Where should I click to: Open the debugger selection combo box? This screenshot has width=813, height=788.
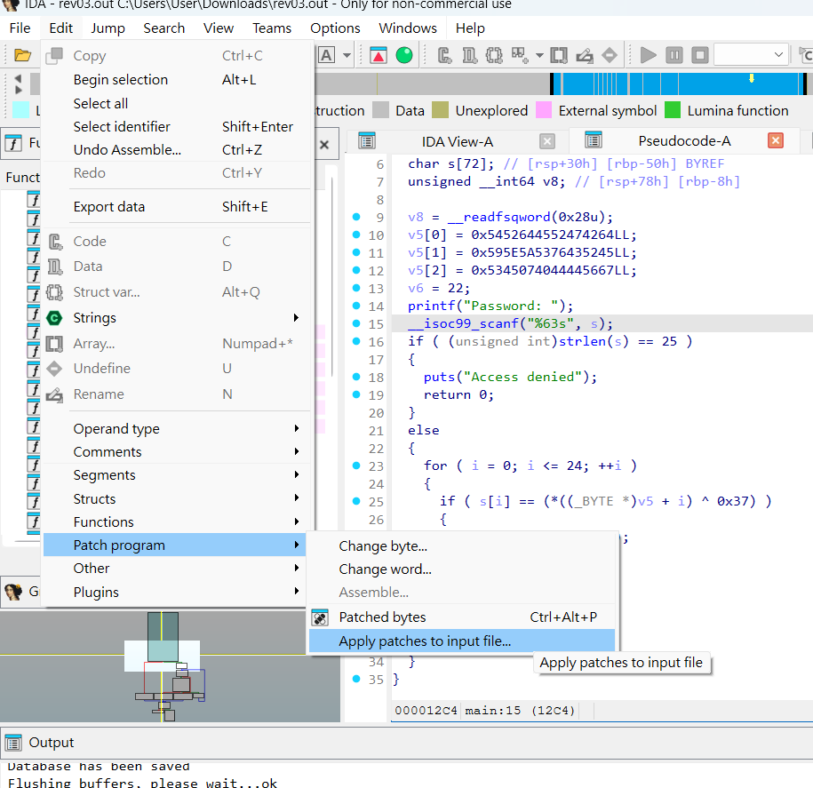coord(751,54)
